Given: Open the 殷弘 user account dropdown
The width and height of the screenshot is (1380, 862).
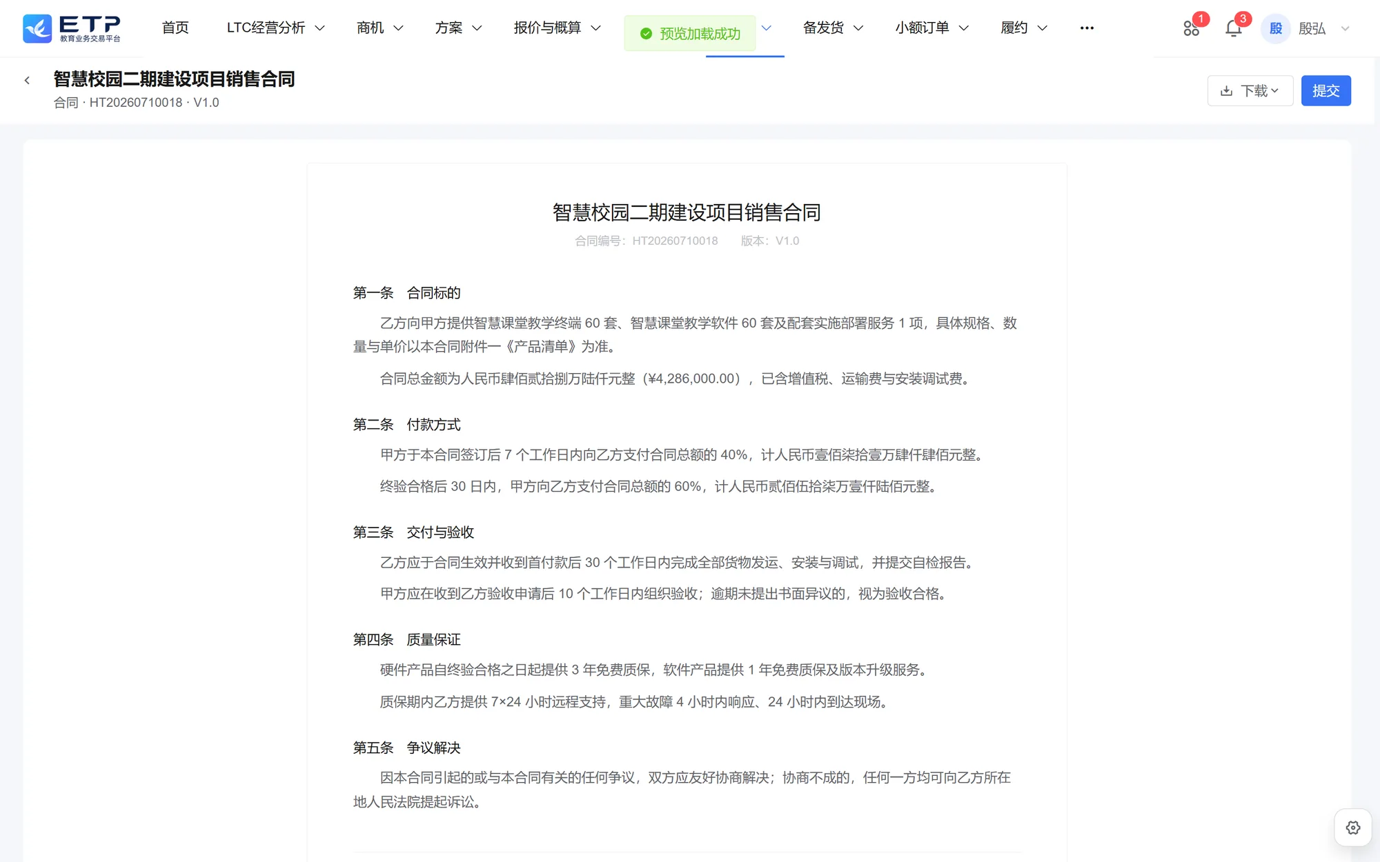Looking at the screenshot, I should [1323, 28].
